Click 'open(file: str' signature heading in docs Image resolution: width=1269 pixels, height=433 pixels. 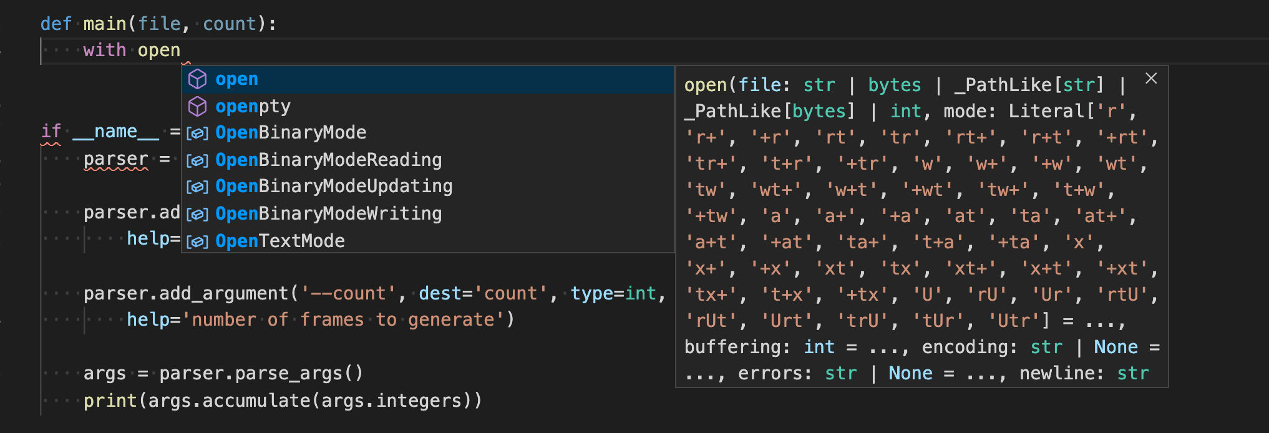[x=759, y=85]
